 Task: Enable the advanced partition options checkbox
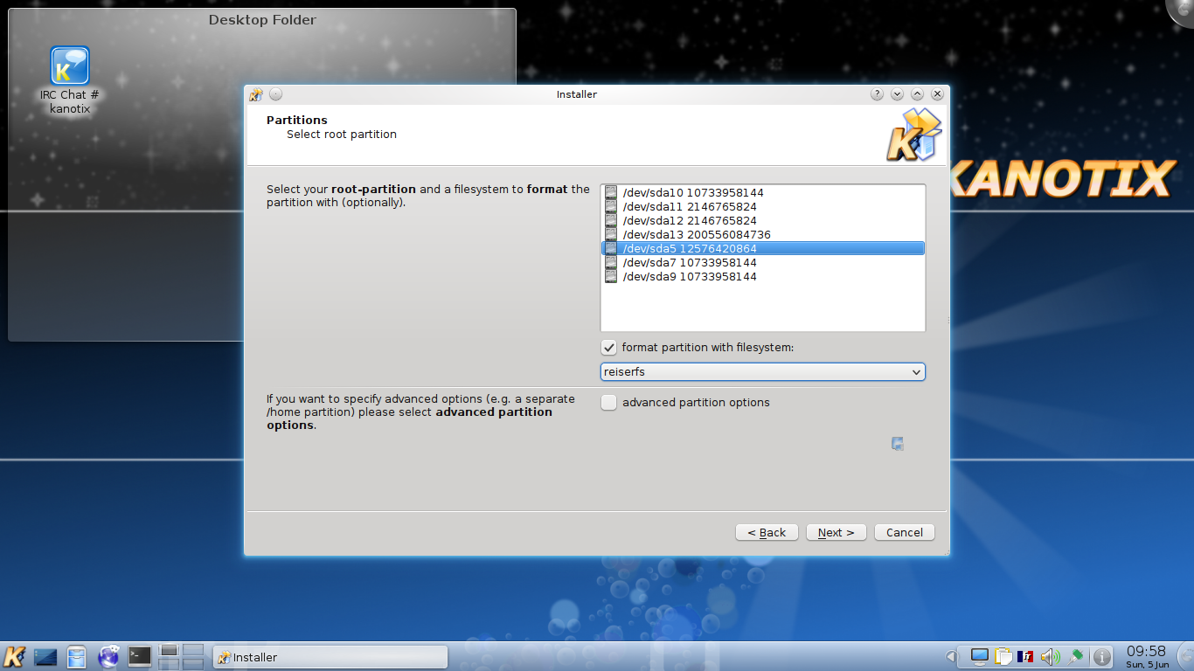pos(609,403)
